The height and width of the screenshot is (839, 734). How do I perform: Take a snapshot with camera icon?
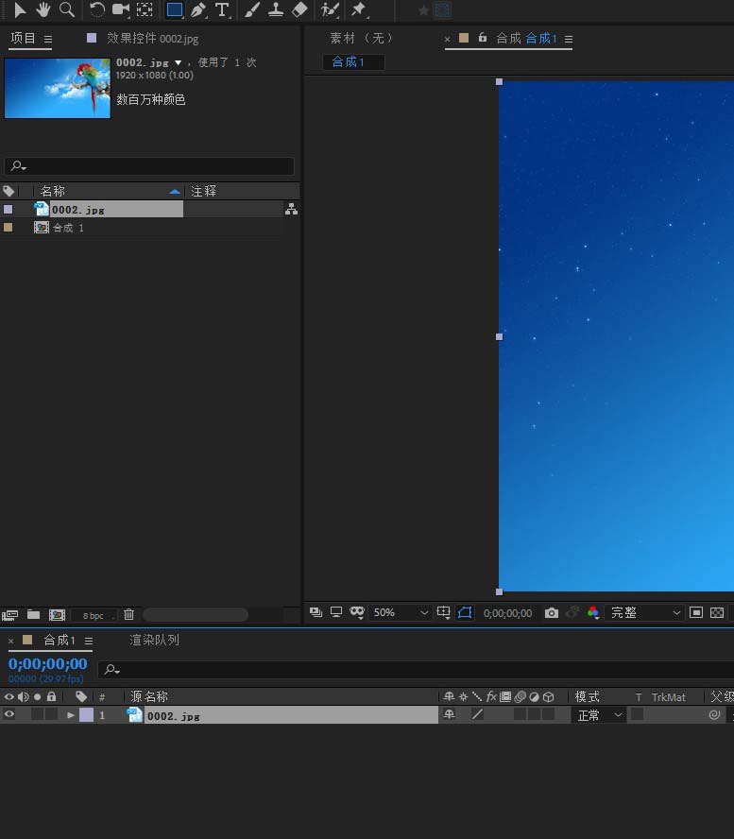click(x=552, y=612)
